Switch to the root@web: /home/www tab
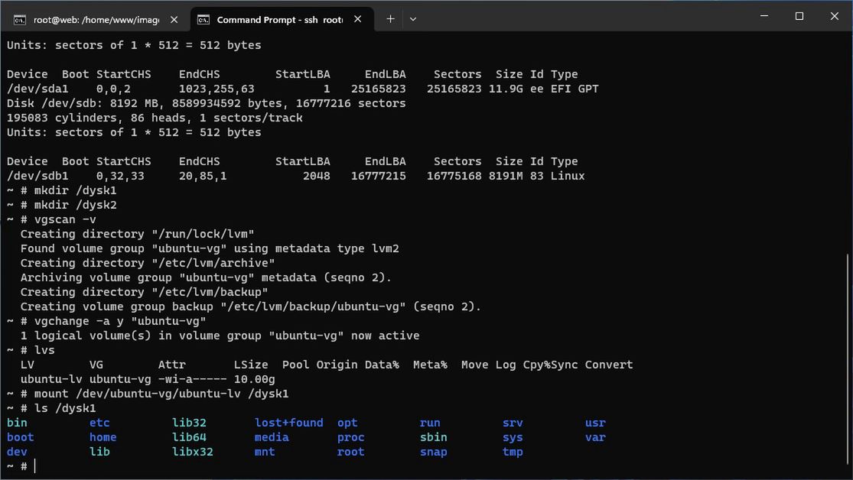Viewport: 853px width, 480px height. 96,20
